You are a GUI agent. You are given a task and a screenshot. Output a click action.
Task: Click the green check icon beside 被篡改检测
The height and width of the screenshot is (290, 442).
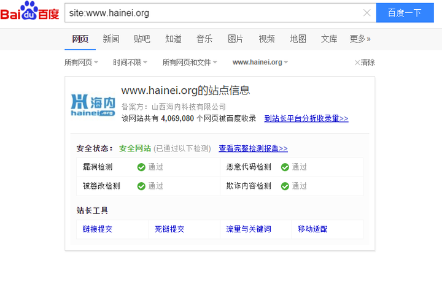point(141,186)
